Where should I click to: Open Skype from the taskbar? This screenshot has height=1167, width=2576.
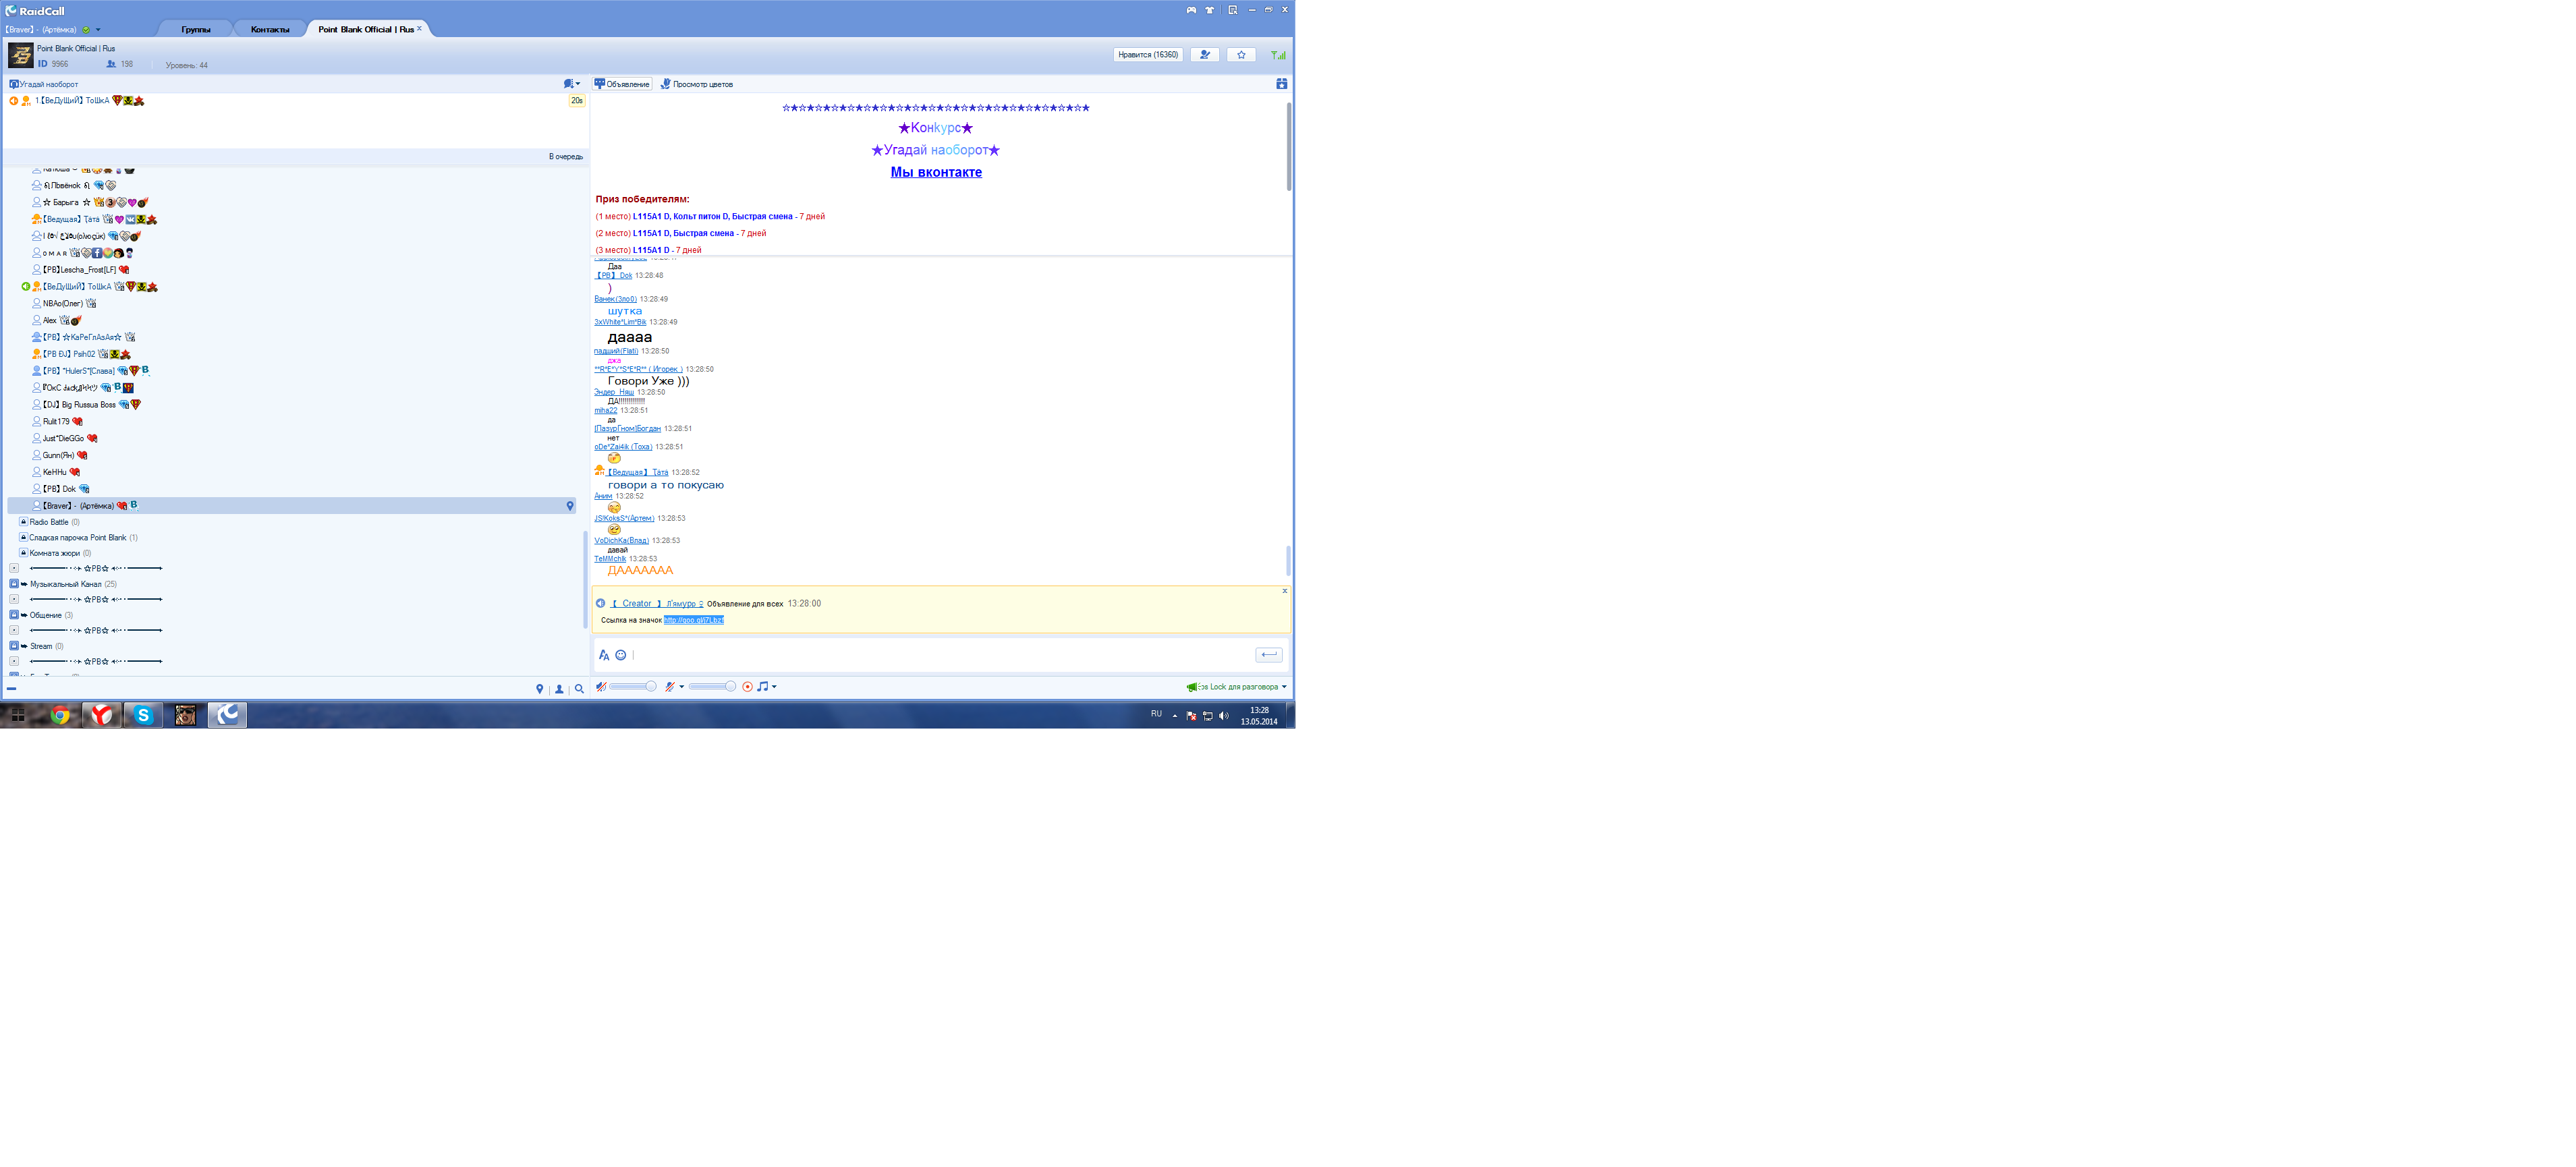pos(143,715)
